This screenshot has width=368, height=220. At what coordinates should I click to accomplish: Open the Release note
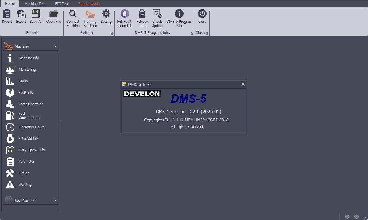[x=142, y=18]
